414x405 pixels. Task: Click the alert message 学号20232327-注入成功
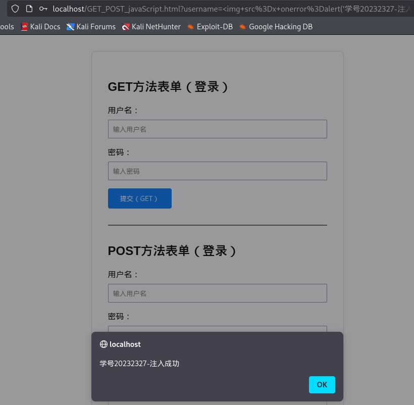point(139,364)
